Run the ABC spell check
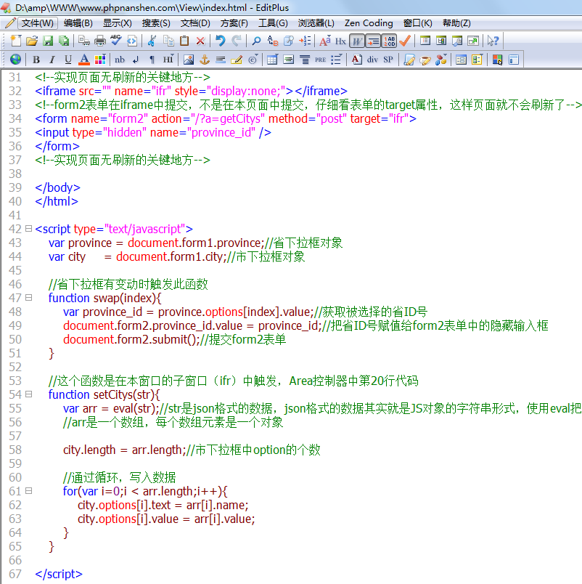The height and width of the screenshot is (584, 582). coord(115,41)
